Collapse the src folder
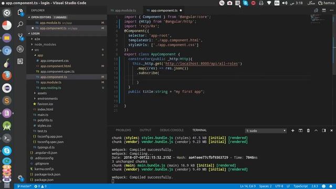The height and width of the screenshot is (189, 336). [x=37, y=50]
